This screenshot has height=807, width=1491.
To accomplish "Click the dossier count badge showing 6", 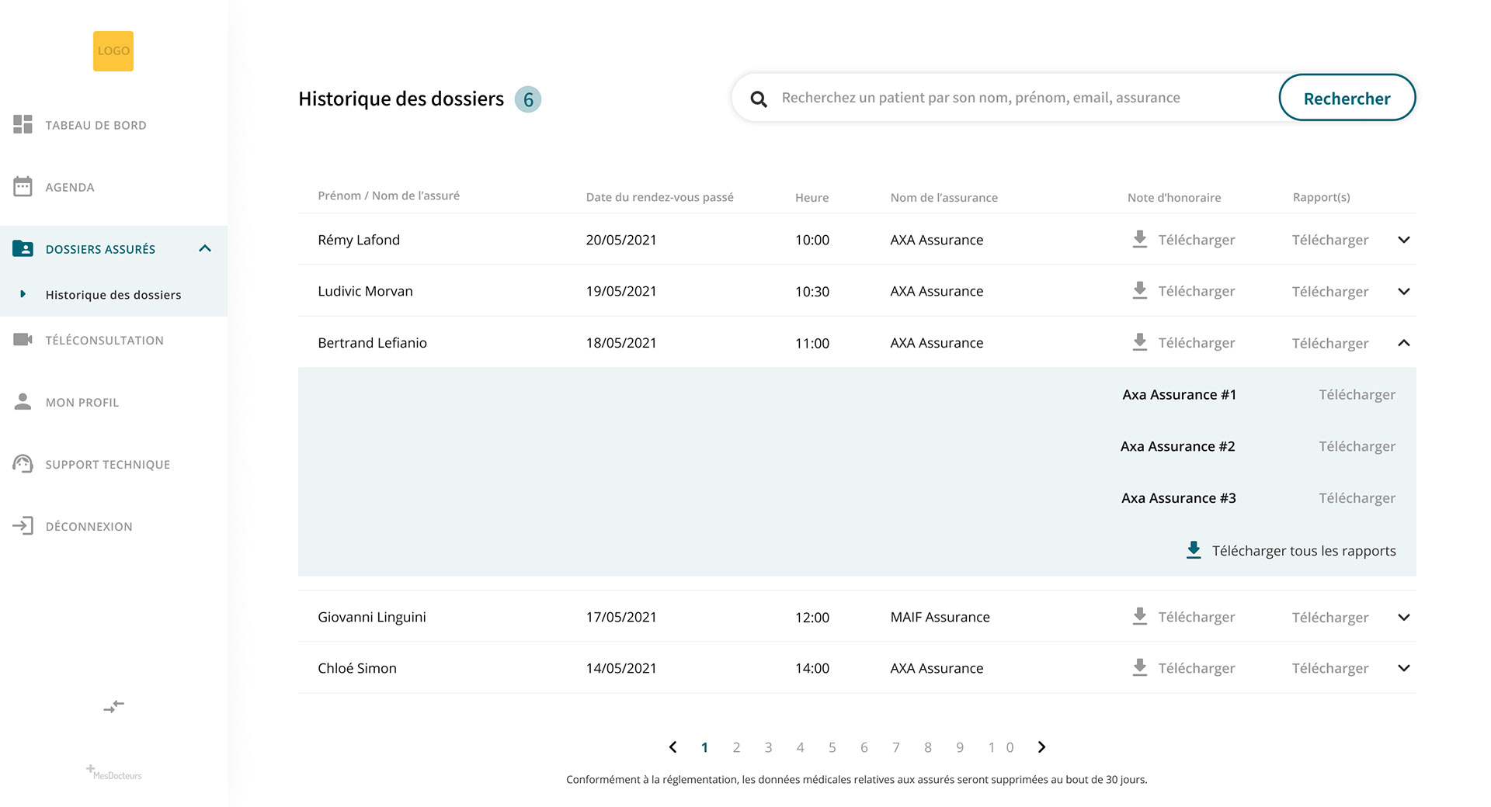I will click(528, 99).
